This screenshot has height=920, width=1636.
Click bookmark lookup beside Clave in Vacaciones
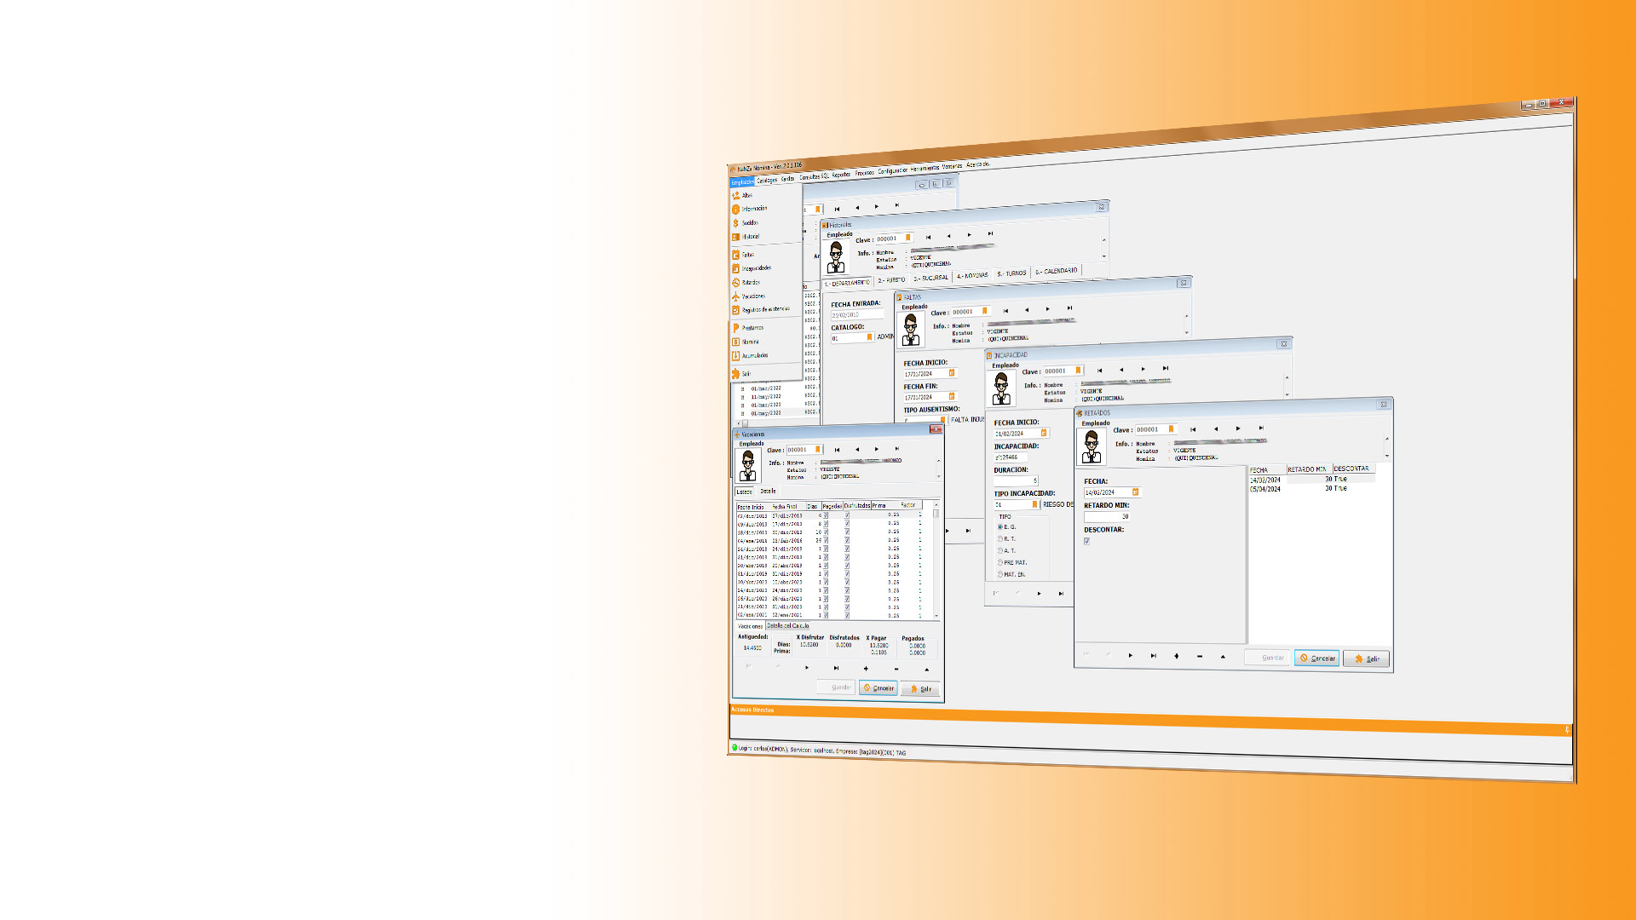click(x=818, y=450)
